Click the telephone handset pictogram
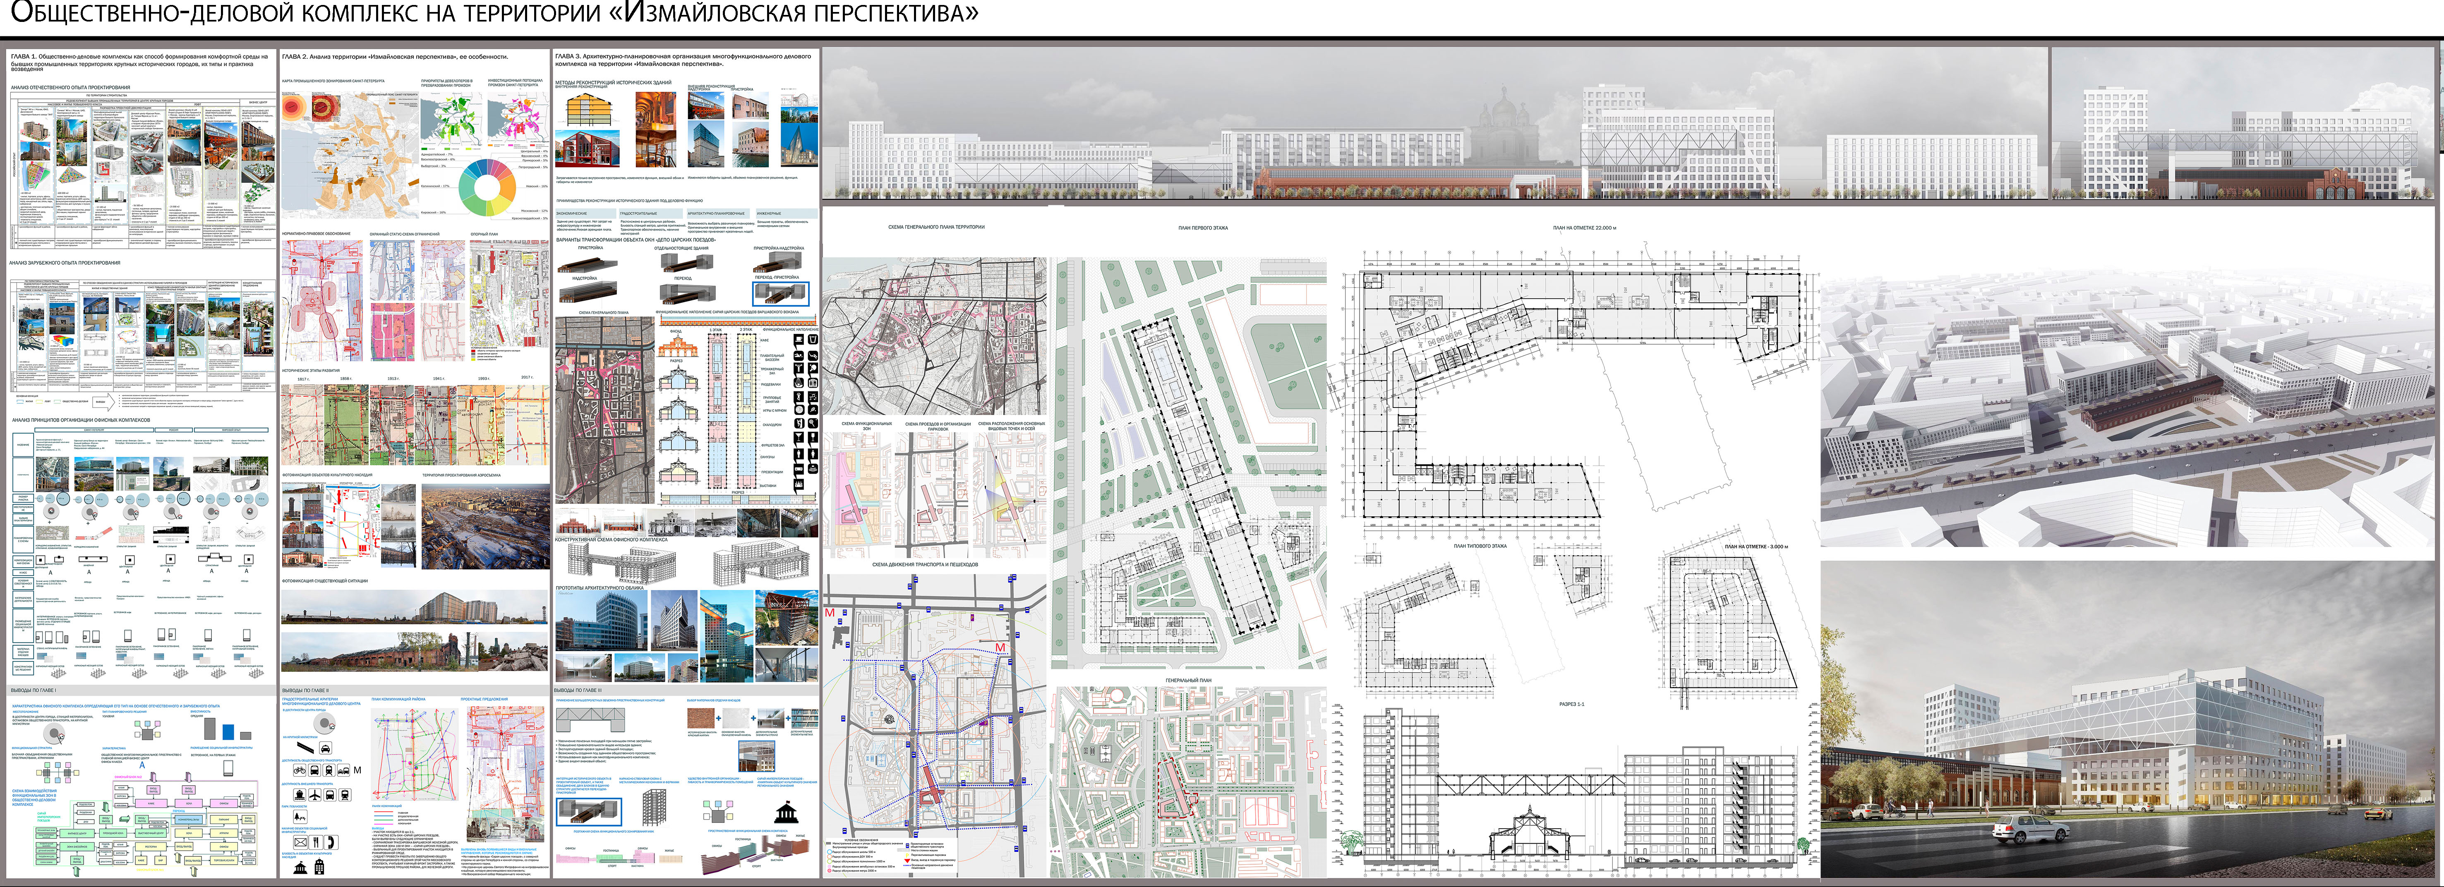The height and width of the screenshot is (887, 2444). pos(331,842)
